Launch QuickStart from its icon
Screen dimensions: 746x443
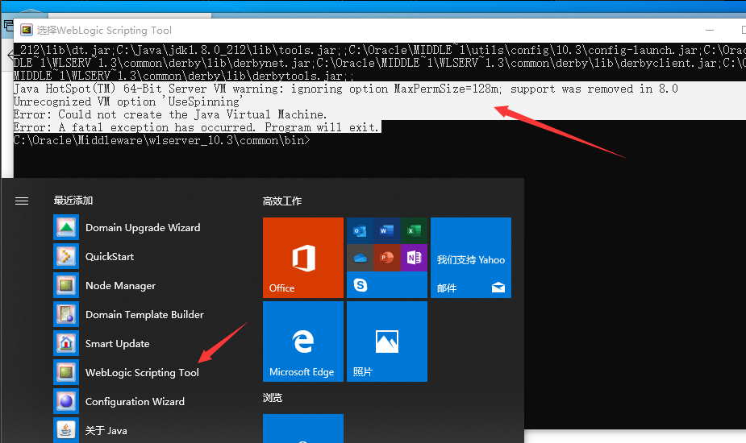[66, 256]
